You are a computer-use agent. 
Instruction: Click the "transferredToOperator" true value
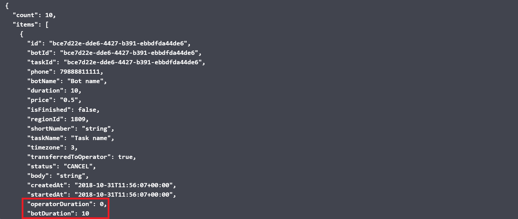click(x=125, y=157)
